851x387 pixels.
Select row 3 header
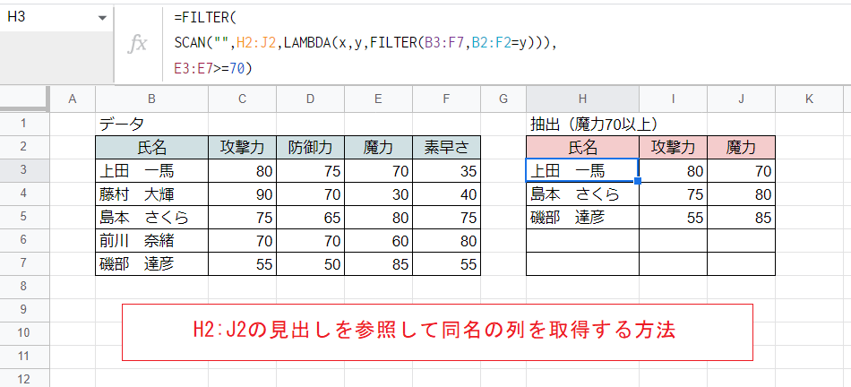[x=24, y=170]
